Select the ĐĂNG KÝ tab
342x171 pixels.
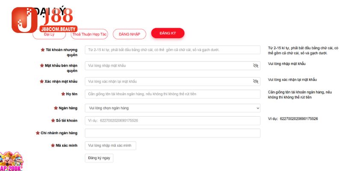point(168,33)
